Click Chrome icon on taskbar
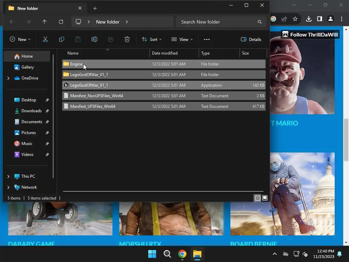This screenshot has width=349, height=262. pyautogui.click(x=182, y=254)
